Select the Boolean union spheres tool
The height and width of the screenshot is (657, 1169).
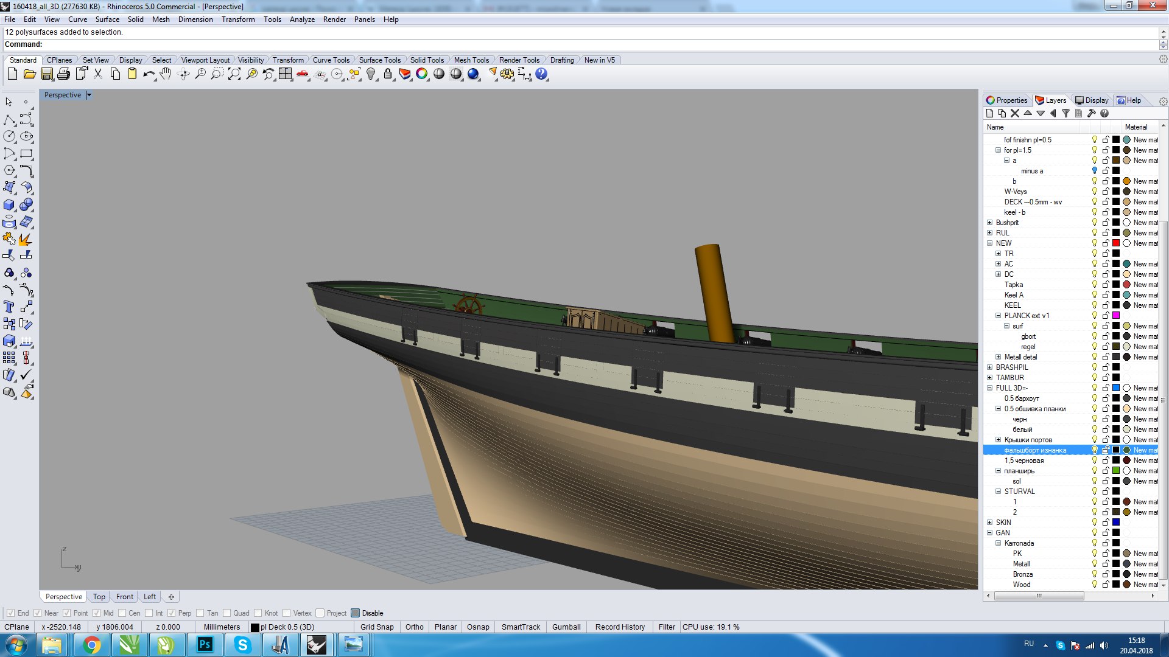pyautogui.click(x=26, y=205)
